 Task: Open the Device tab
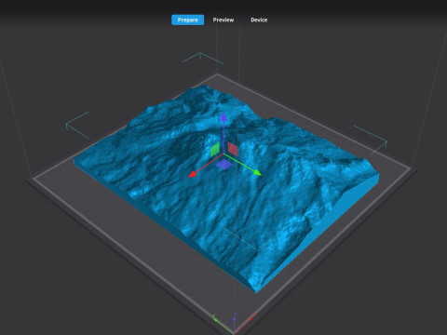tap(259, 20)
